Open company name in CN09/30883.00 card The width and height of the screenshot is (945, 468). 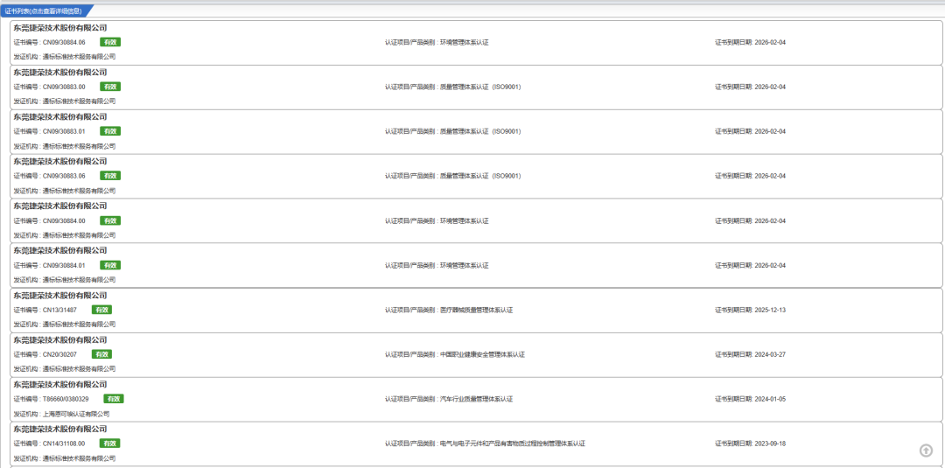(60, 73)
